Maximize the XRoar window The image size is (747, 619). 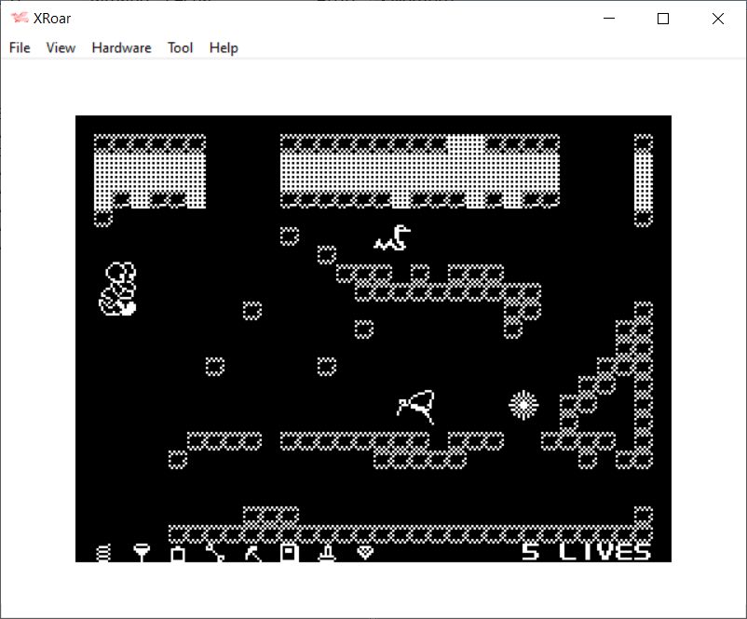(x=663, y=19)
